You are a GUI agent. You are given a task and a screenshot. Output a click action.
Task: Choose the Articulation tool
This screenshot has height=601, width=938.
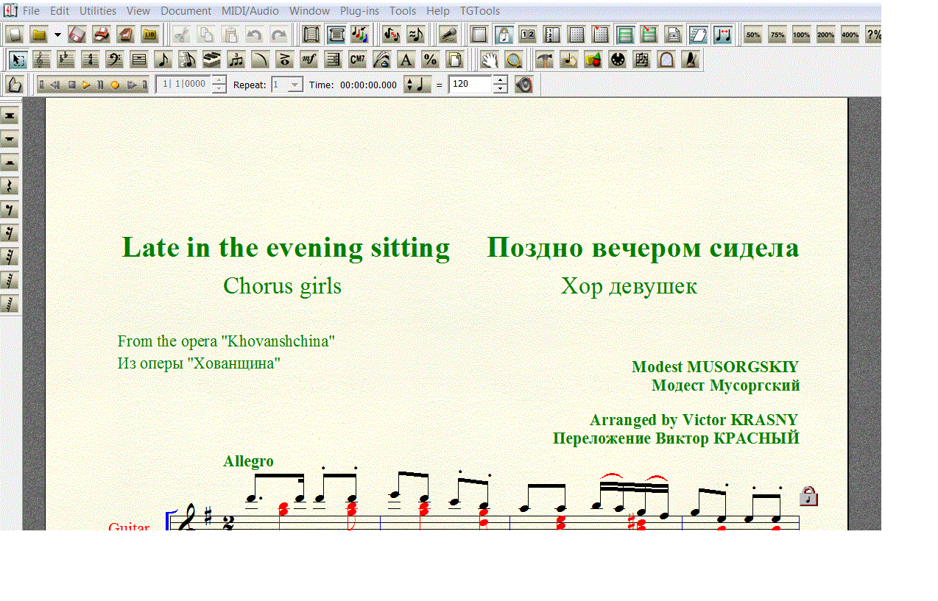[284, 60]
